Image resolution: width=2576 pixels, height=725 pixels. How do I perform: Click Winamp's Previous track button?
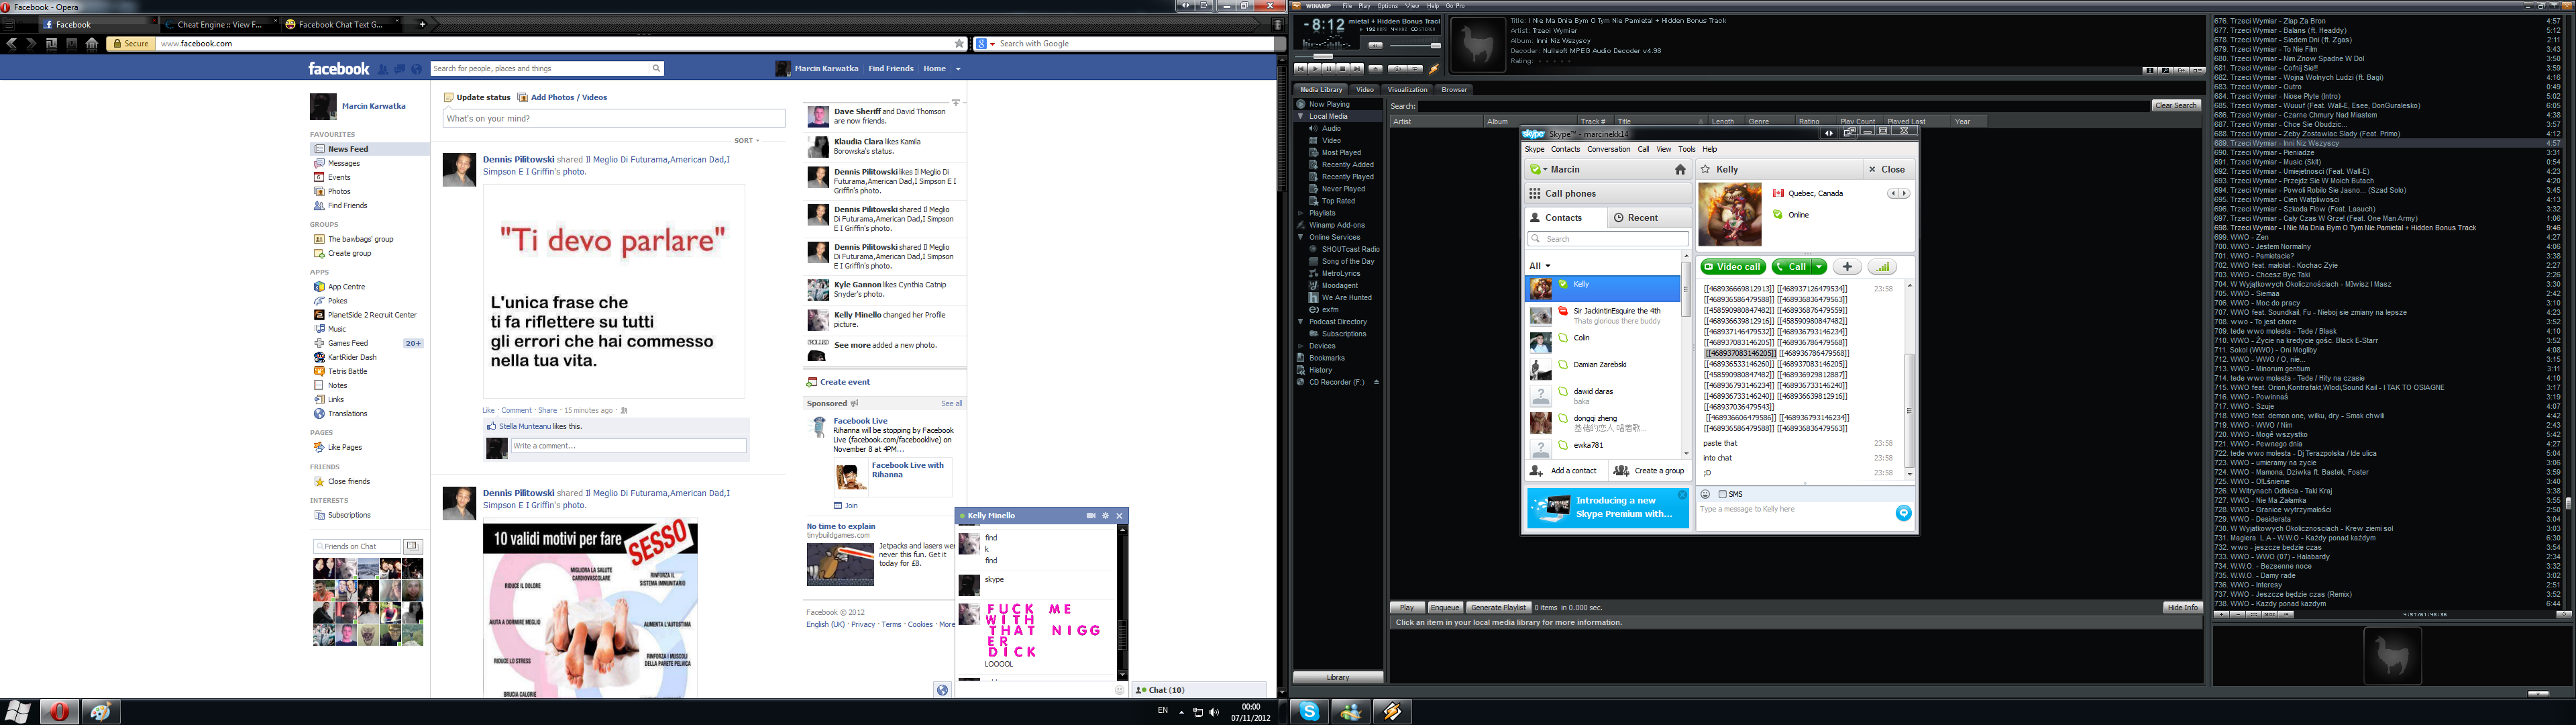tap(1301, 69)
